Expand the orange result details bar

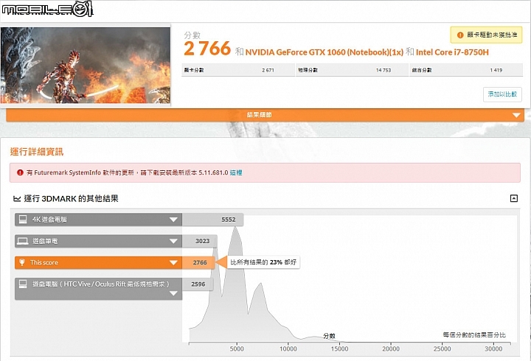(265, 115)
